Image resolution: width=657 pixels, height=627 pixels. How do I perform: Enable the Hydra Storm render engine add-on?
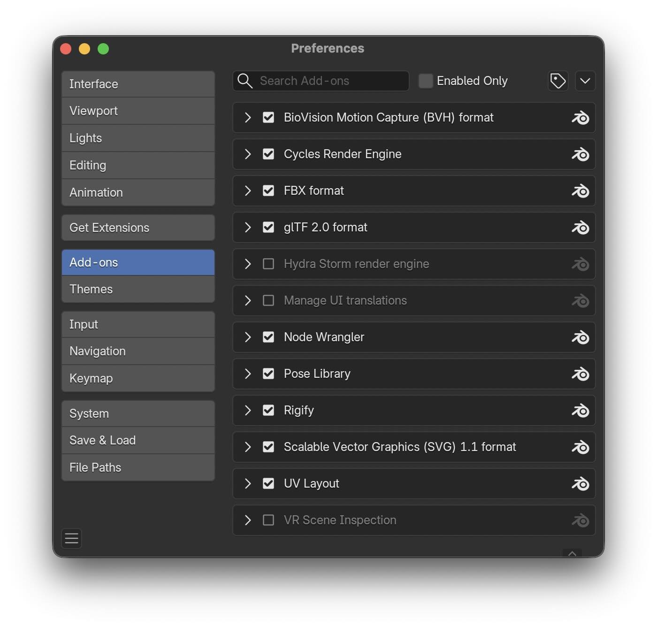(268, 264)
